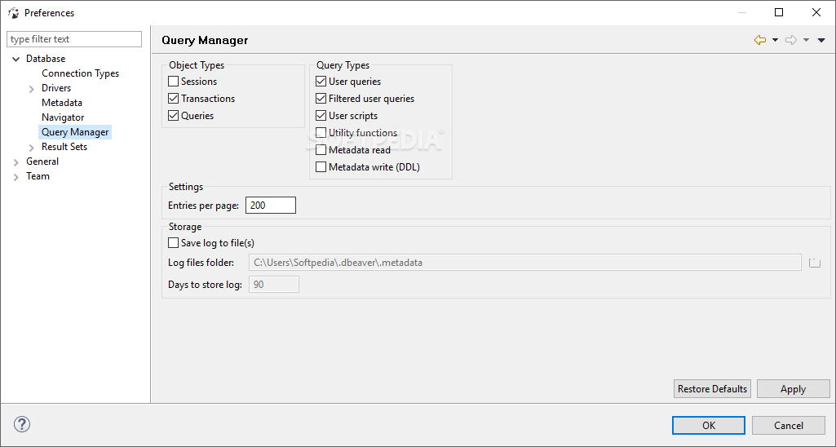Toggle the User queries checkbox
The height and width of the screenshot is (447, 836).
coord(321,82)
